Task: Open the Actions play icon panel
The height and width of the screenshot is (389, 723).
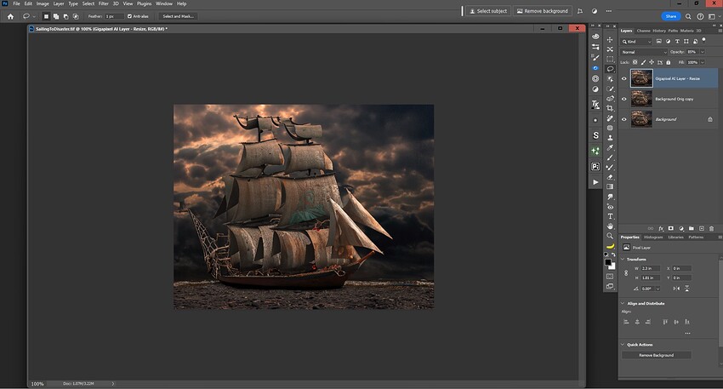Action: click(x=595, y=182)
